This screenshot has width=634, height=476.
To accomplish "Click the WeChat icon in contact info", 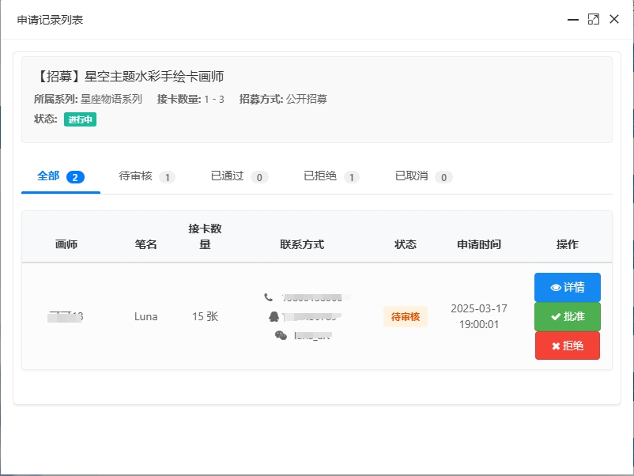I will (x=281, y=335).
